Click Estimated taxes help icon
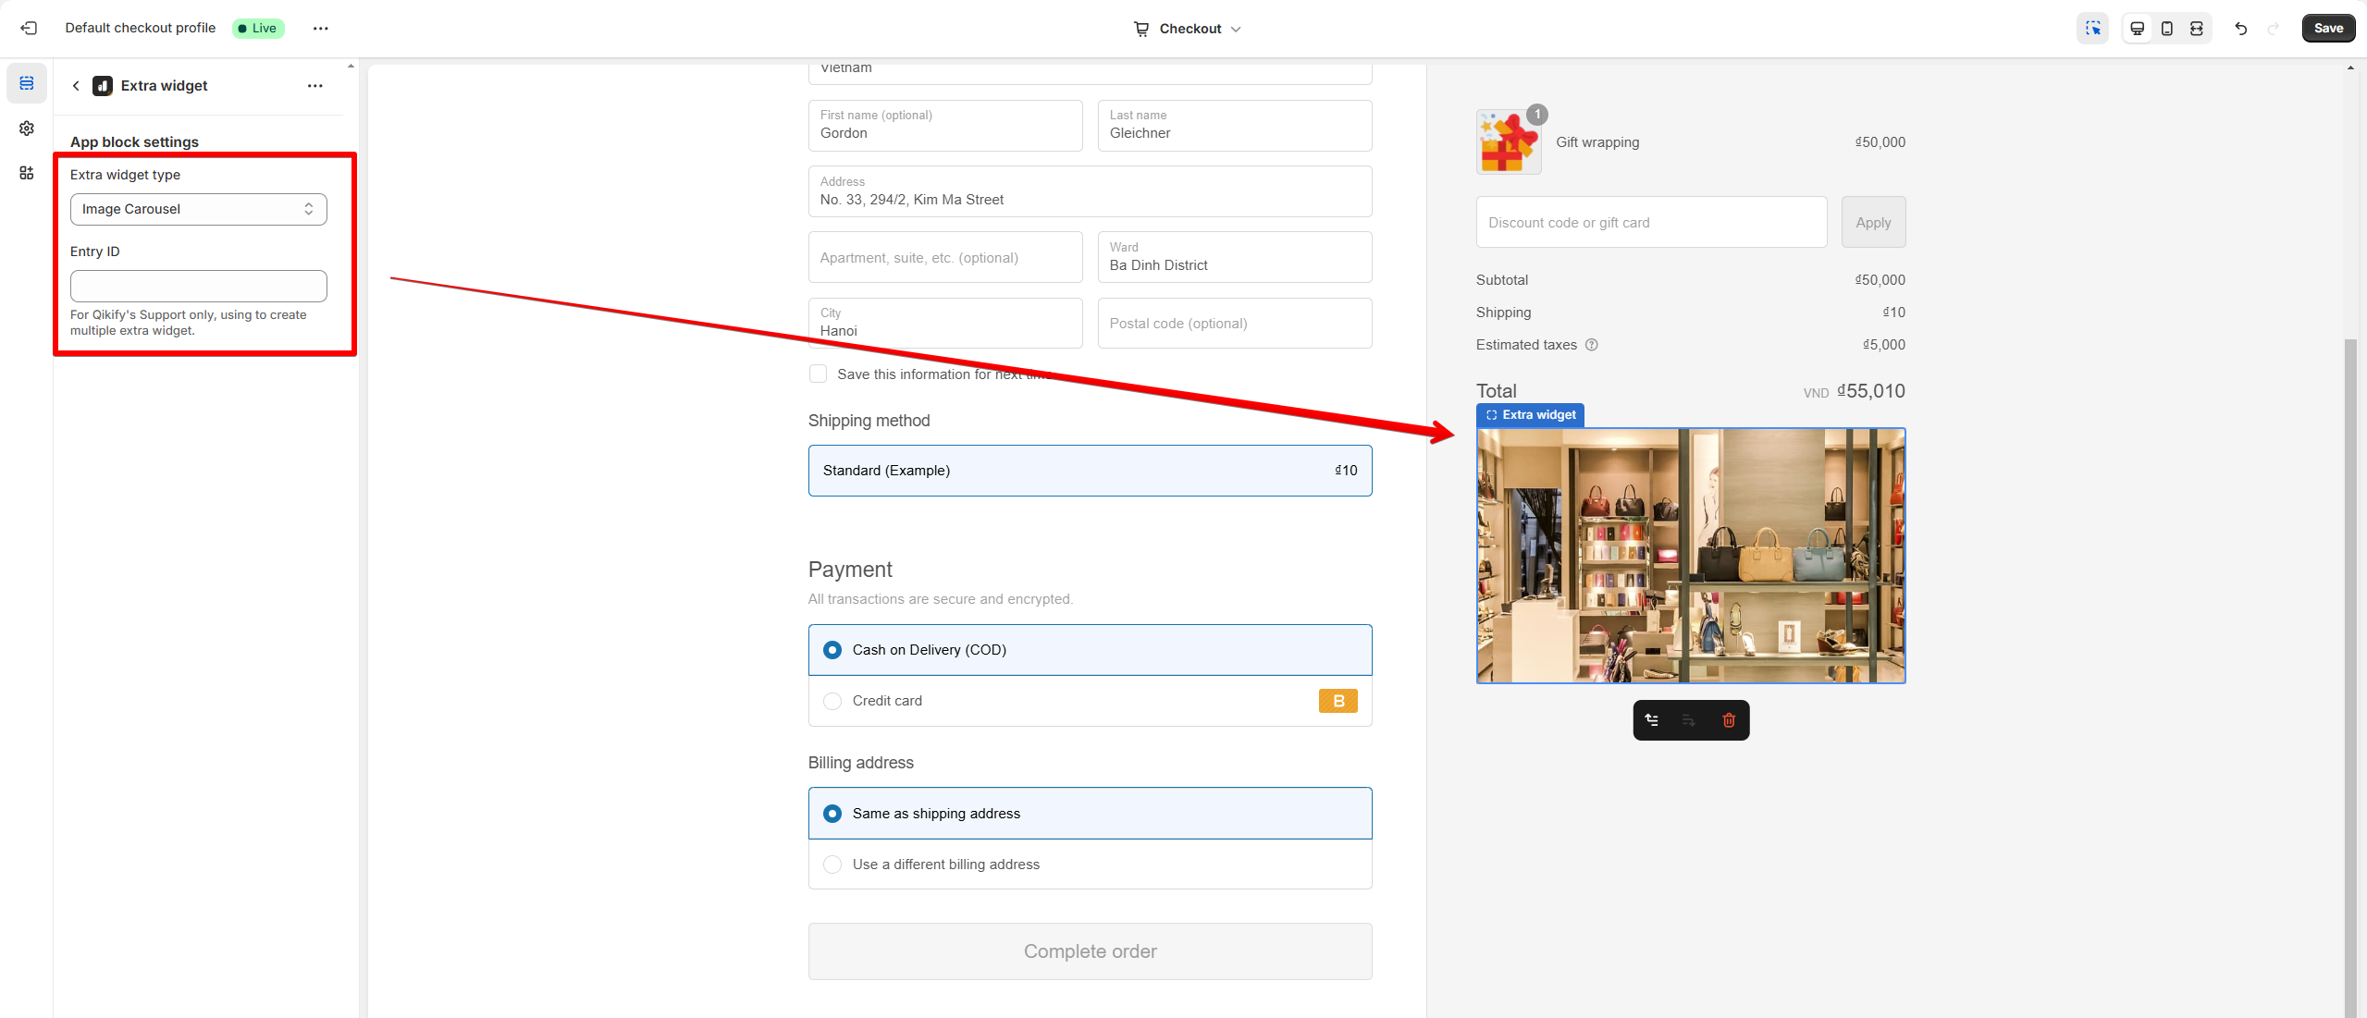The image size is (2367, 1018). (1592, 345)
